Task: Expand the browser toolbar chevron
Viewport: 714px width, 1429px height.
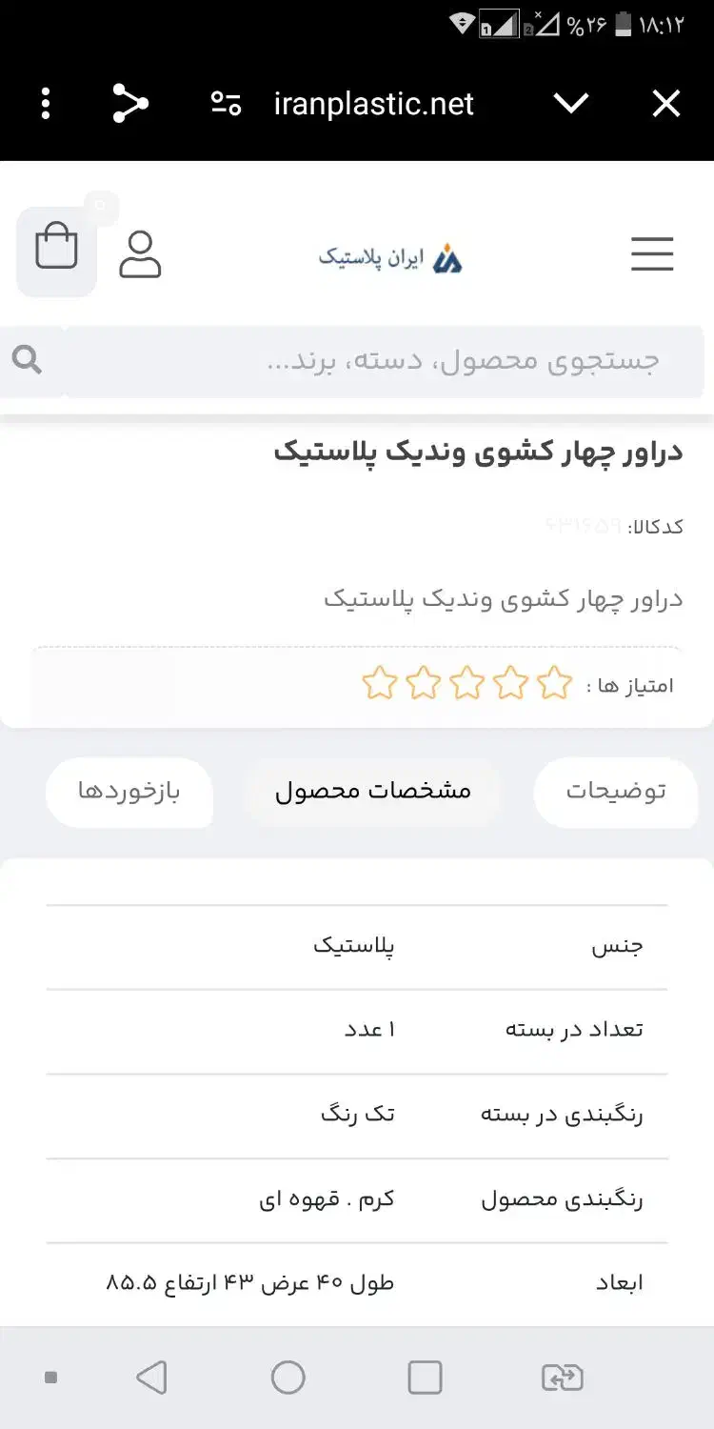Action: (571, 105)
